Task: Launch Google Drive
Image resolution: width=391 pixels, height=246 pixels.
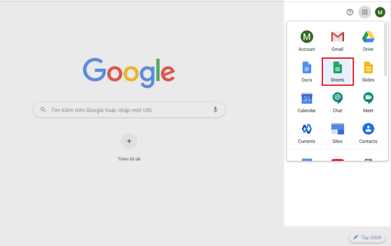Action: [368, 41]
